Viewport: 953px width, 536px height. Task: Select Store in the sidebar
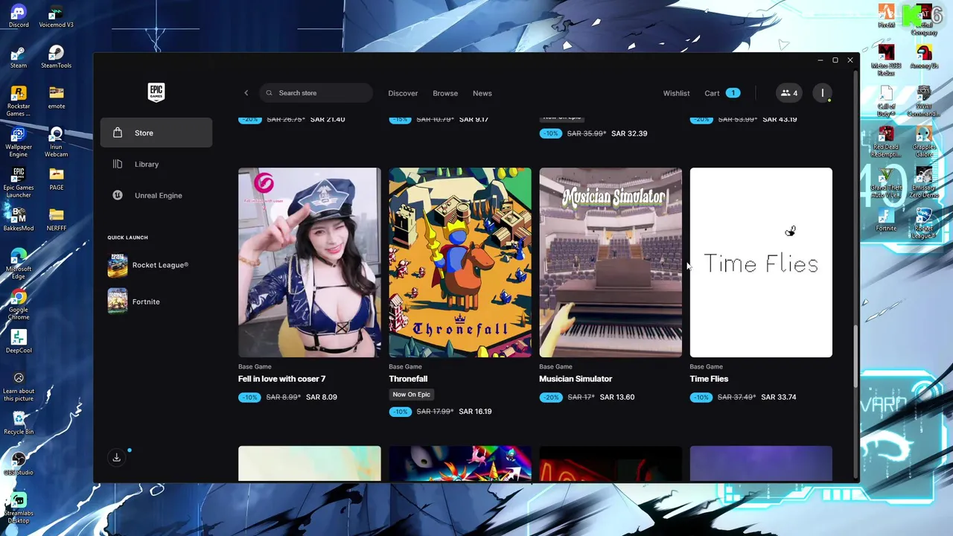click(156, 133)
